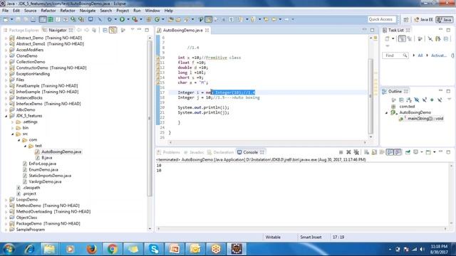Click Firefox icon in taskbar

[x=91, y=249]
